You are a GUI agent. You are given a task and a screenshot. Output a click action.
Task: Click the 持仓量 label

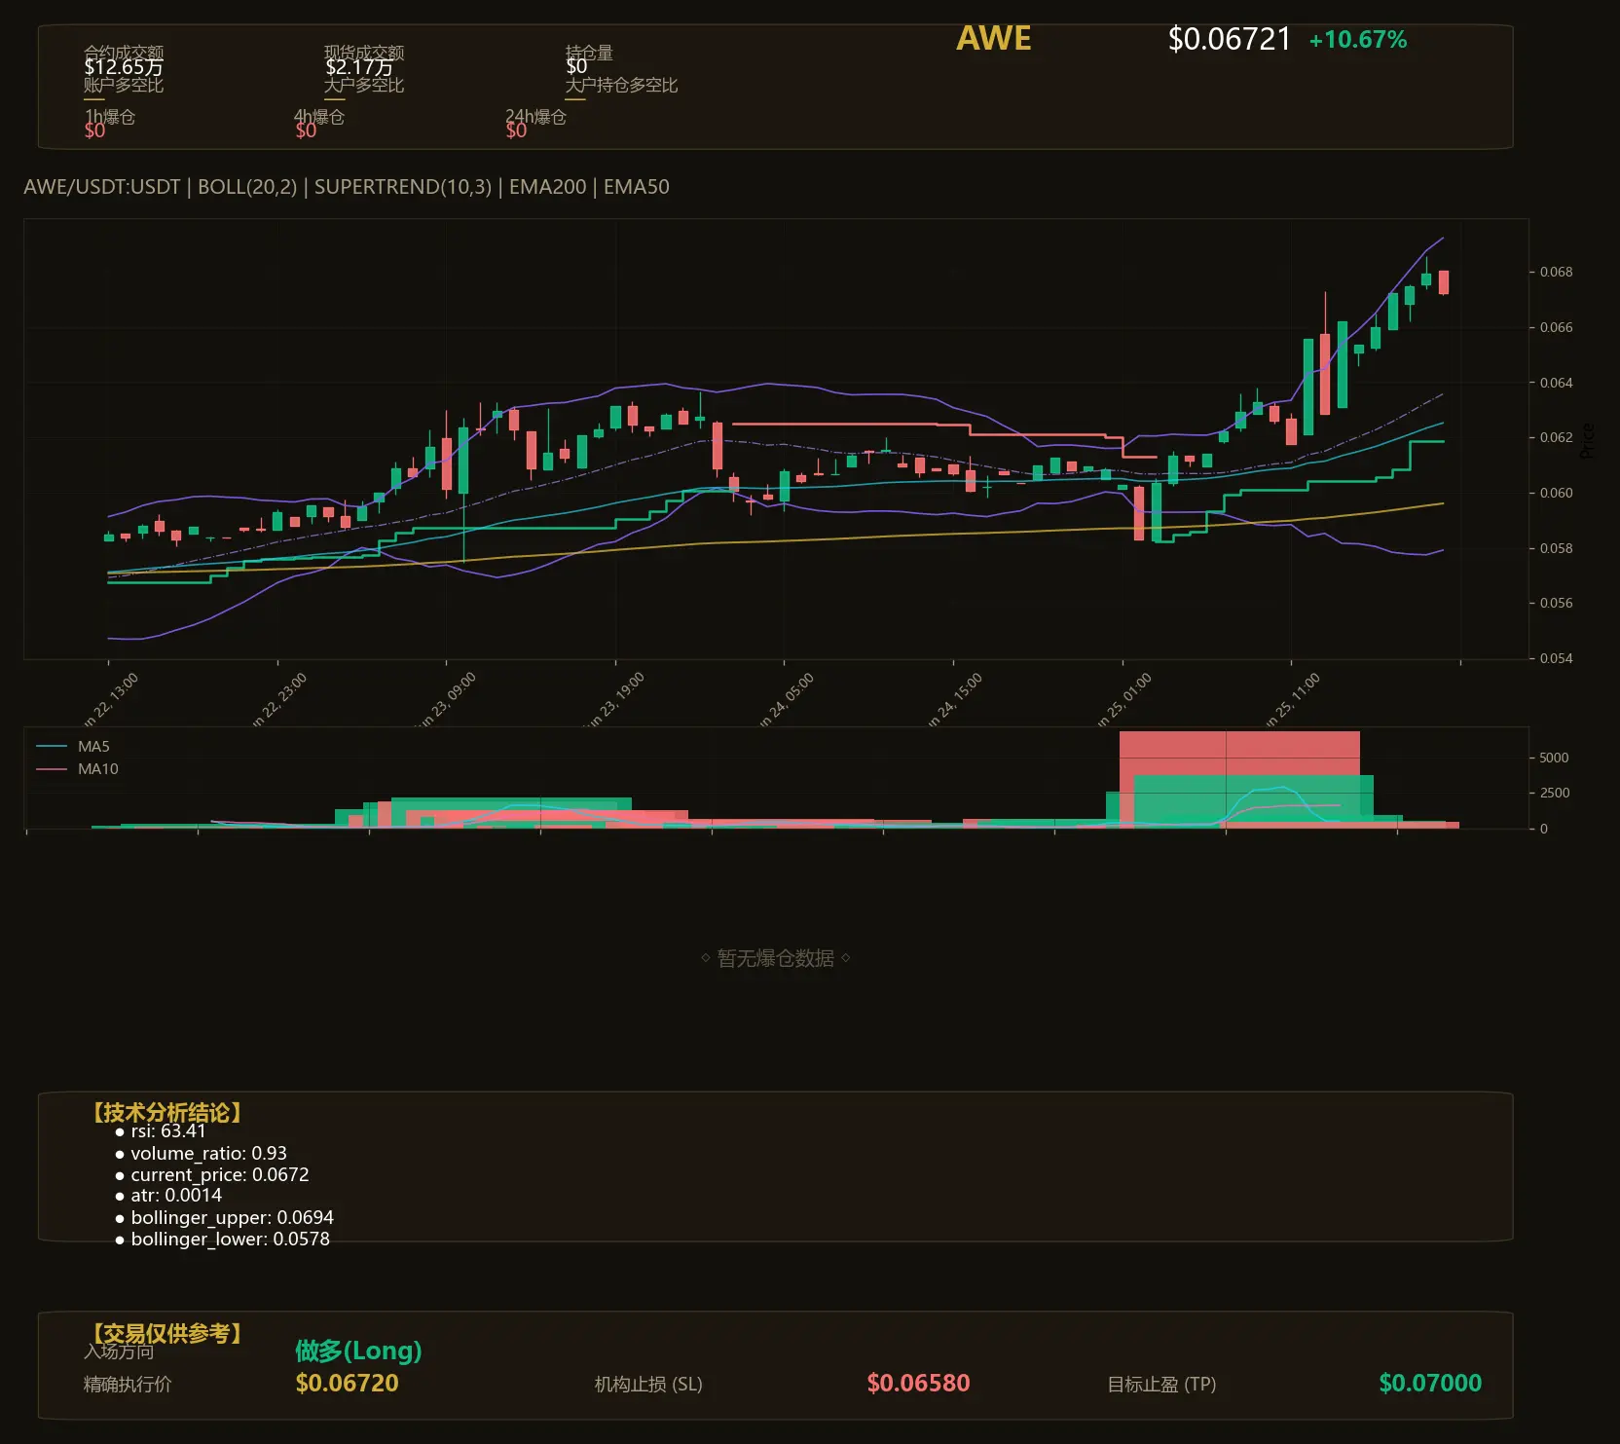click(x=589, y=52)
